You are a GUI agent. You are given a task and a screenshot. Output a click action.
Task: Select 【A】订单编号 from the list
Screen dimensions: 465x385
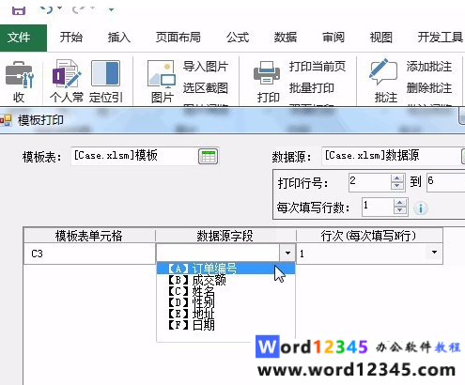[225, 269]
